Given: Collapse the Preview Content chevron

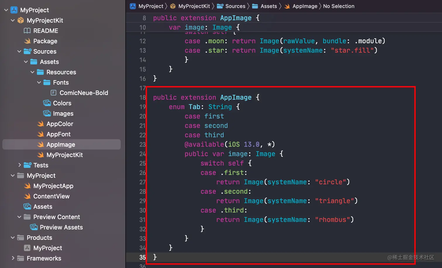Looking at the screenshot, I should (x=19, y=217).
